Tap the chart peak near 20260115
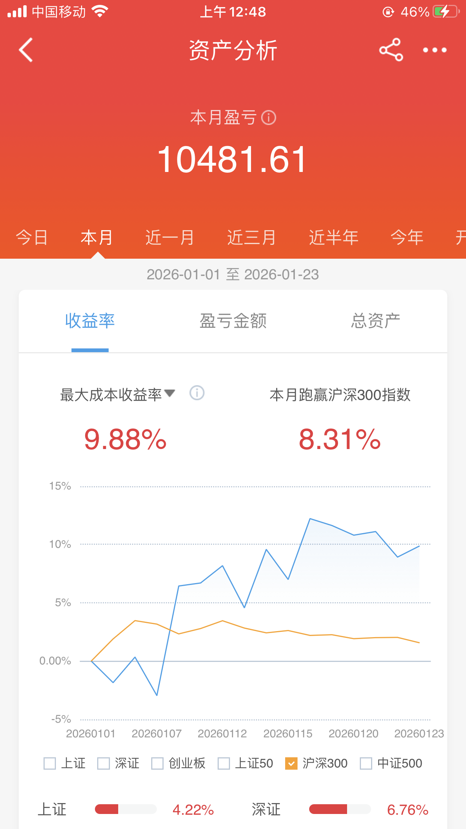The image size is (466, 829). [310, 519]
